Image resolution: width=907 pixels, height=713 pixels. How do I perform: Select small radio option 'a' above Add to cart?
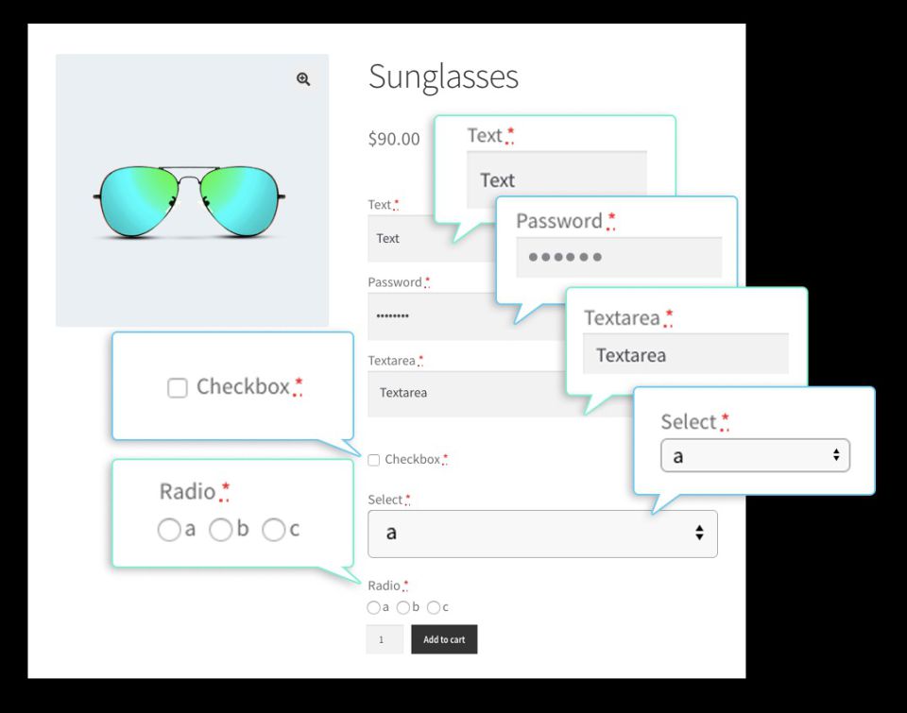point(374,607)
